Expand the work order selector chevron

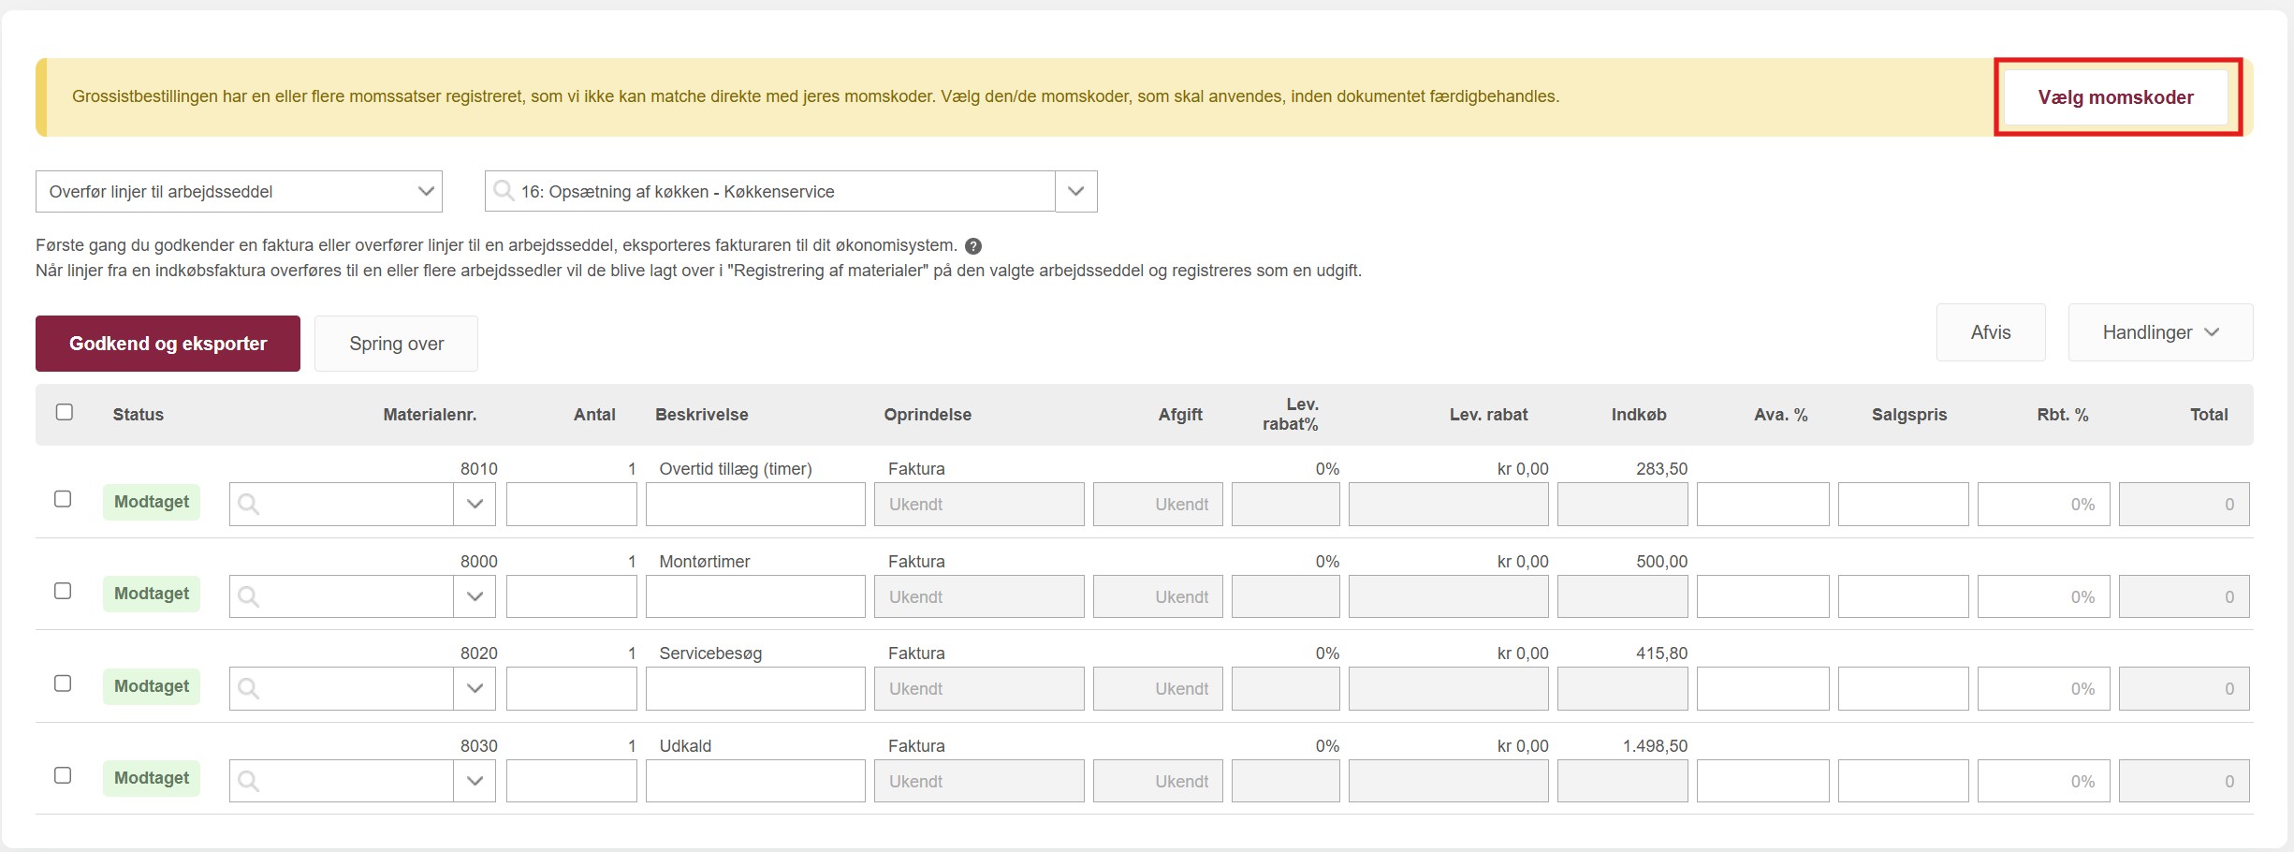click(1076, 191)
